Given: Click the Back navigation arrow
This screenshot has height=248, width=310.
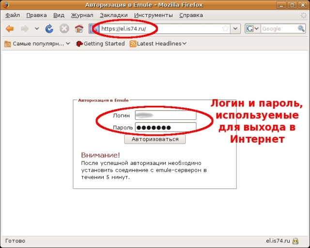Looking at the screenshot, I should 9,29.
